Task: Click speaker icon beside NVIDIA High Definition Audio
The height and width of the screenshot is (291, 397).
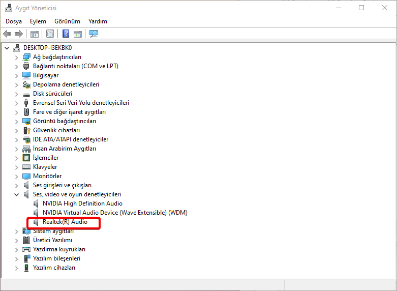Action: pyautogui.click(x=36, y=203)
